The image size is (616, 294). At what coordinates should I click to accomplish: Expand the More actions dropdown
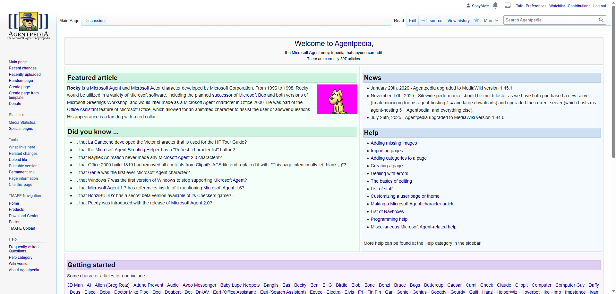pyautogui.click(x=491, y=20)
